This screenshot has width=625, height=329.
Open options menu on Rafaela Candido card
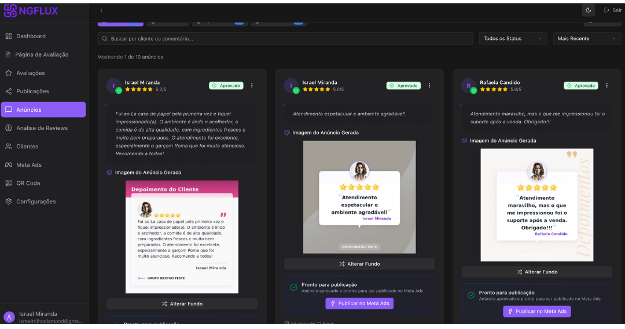click(606, 86)
